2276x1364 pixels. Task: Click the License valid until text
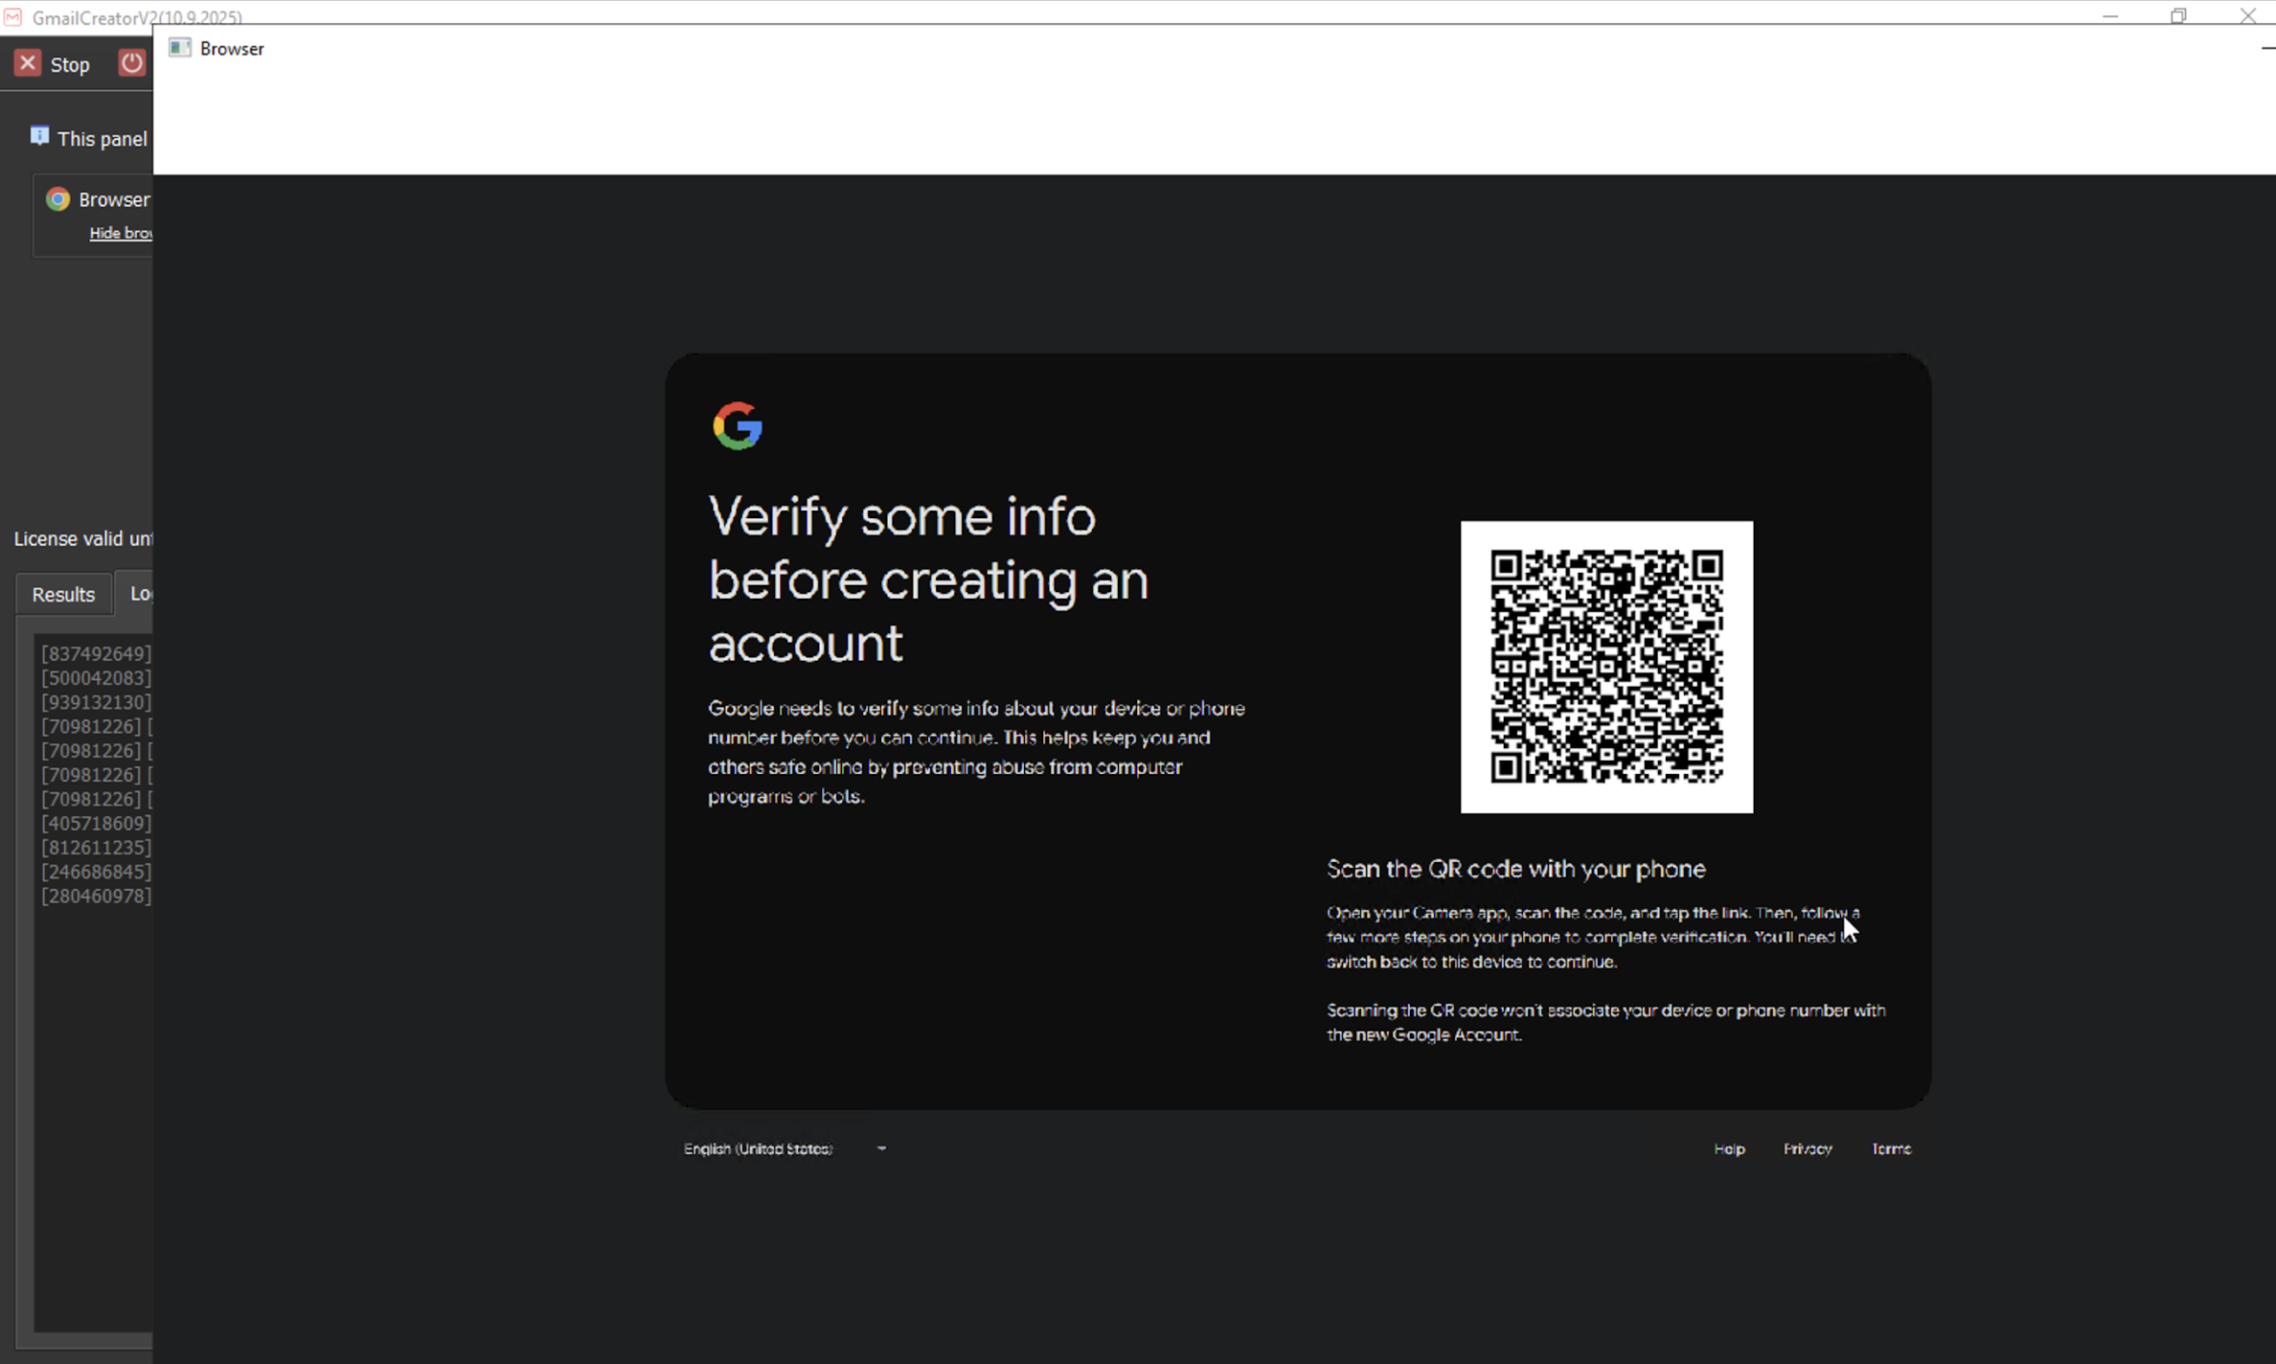83,538
